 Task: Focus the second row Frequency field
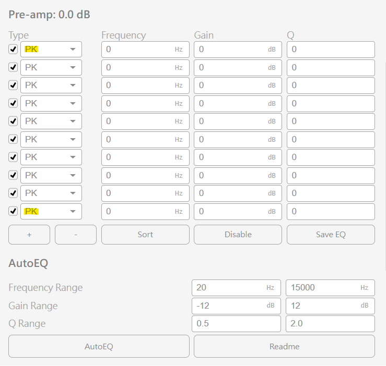coord(145,68)
